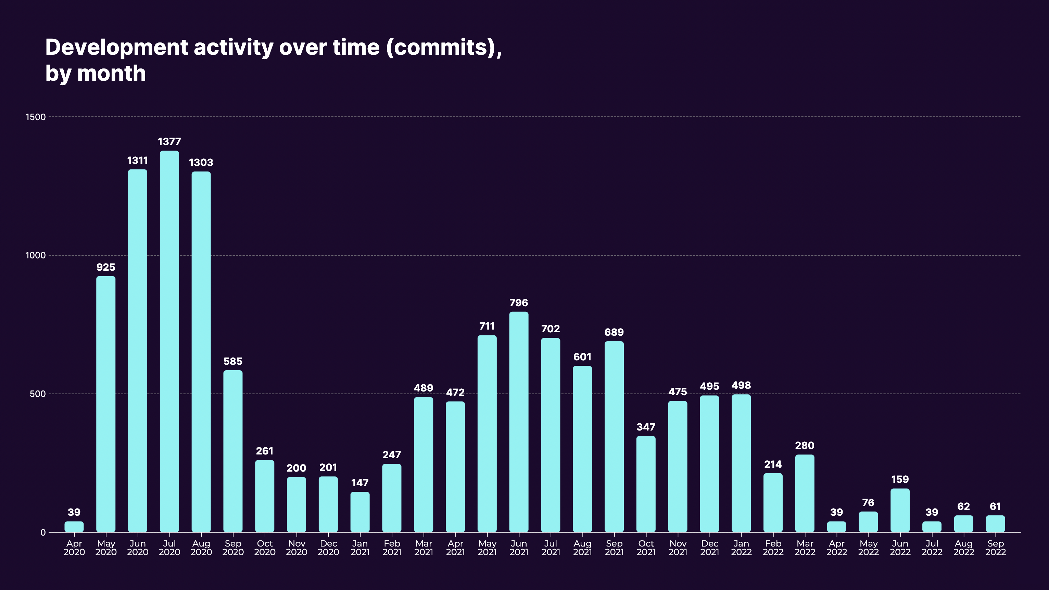Select the Feb 2021 bar labeled 247
1049x590 pixels.
click(391, 498)
